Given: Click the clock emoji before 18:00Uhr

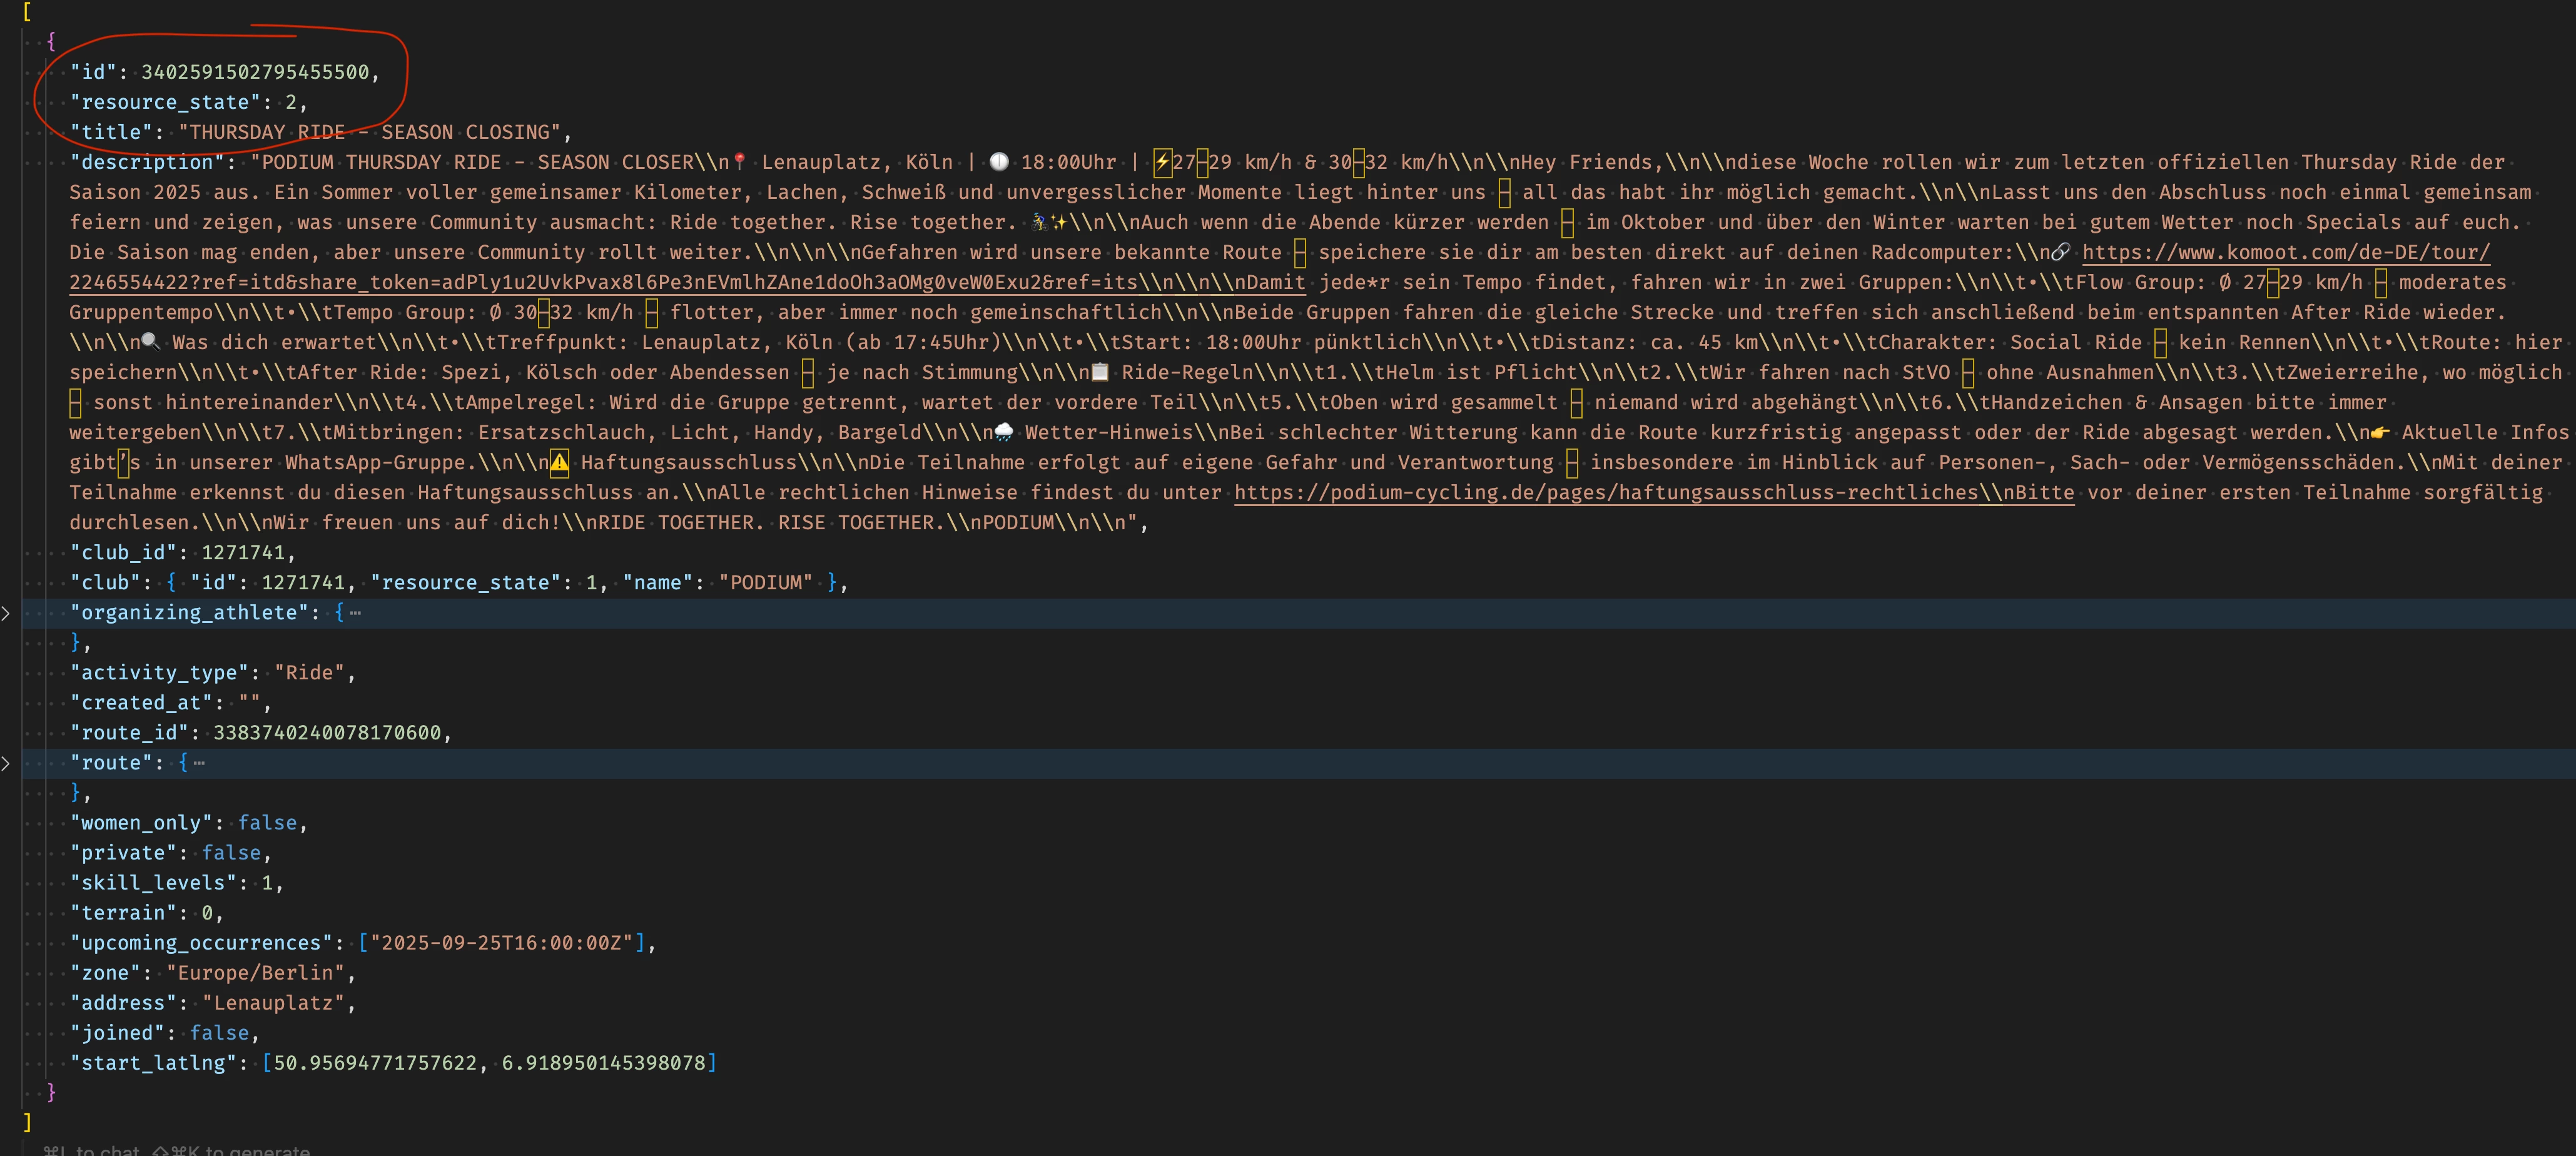Looking at the screenshot, I should (999, 162).
